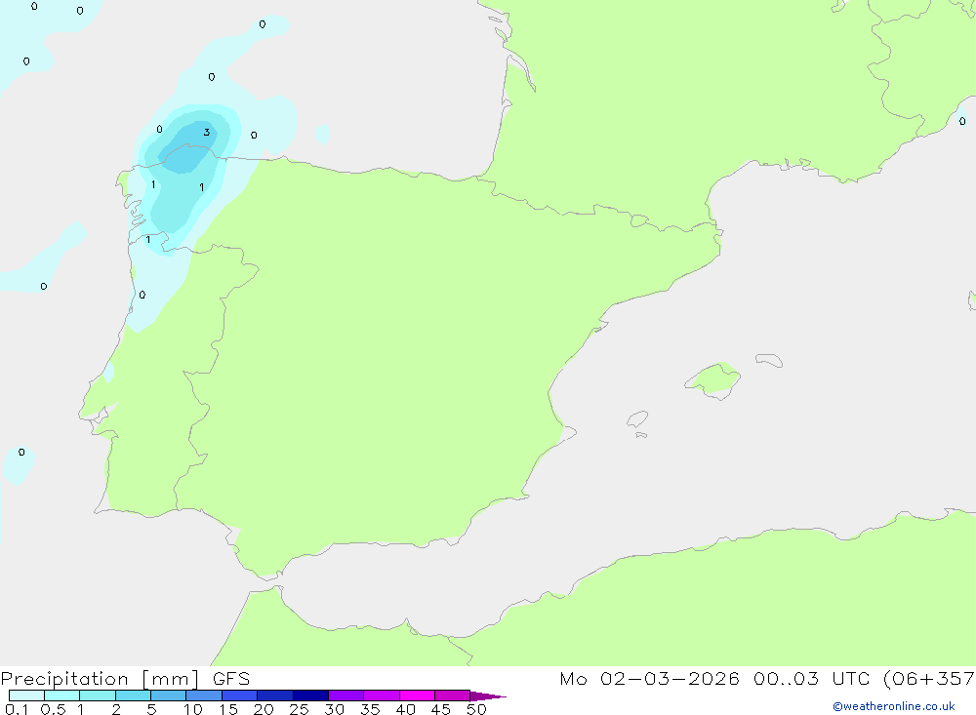Click the Mallorca island on the map
Image resolution: width=976 pixels, height=715 pixels.
coord(713,379)
